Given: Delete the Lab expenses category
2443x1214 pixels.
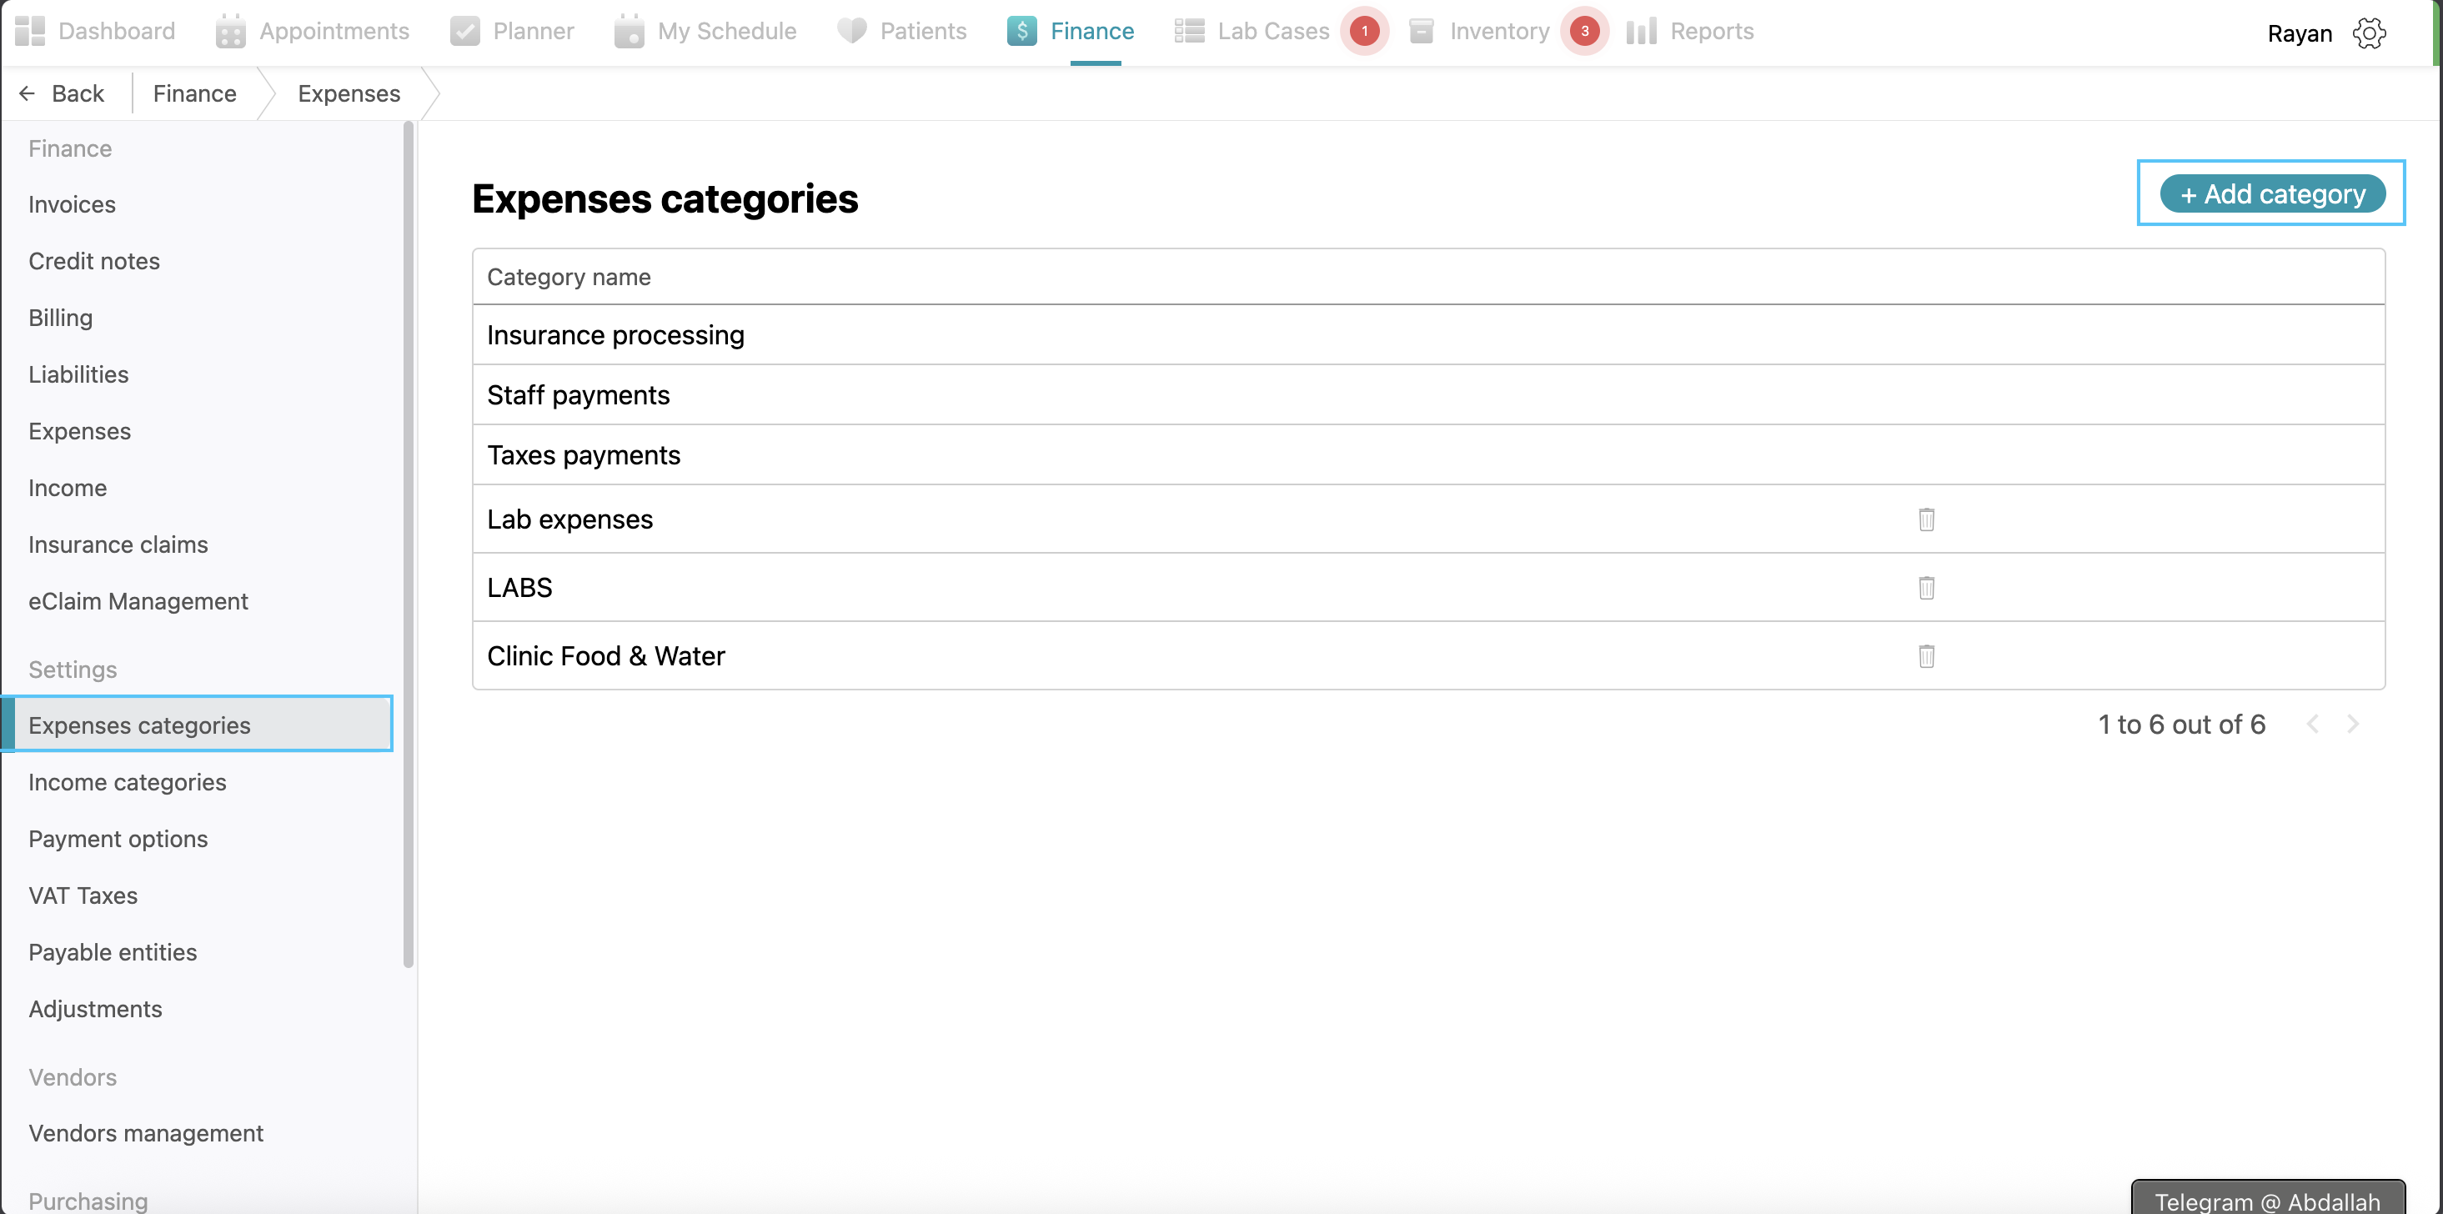Looking at the screenshot, I should 1926,519.
